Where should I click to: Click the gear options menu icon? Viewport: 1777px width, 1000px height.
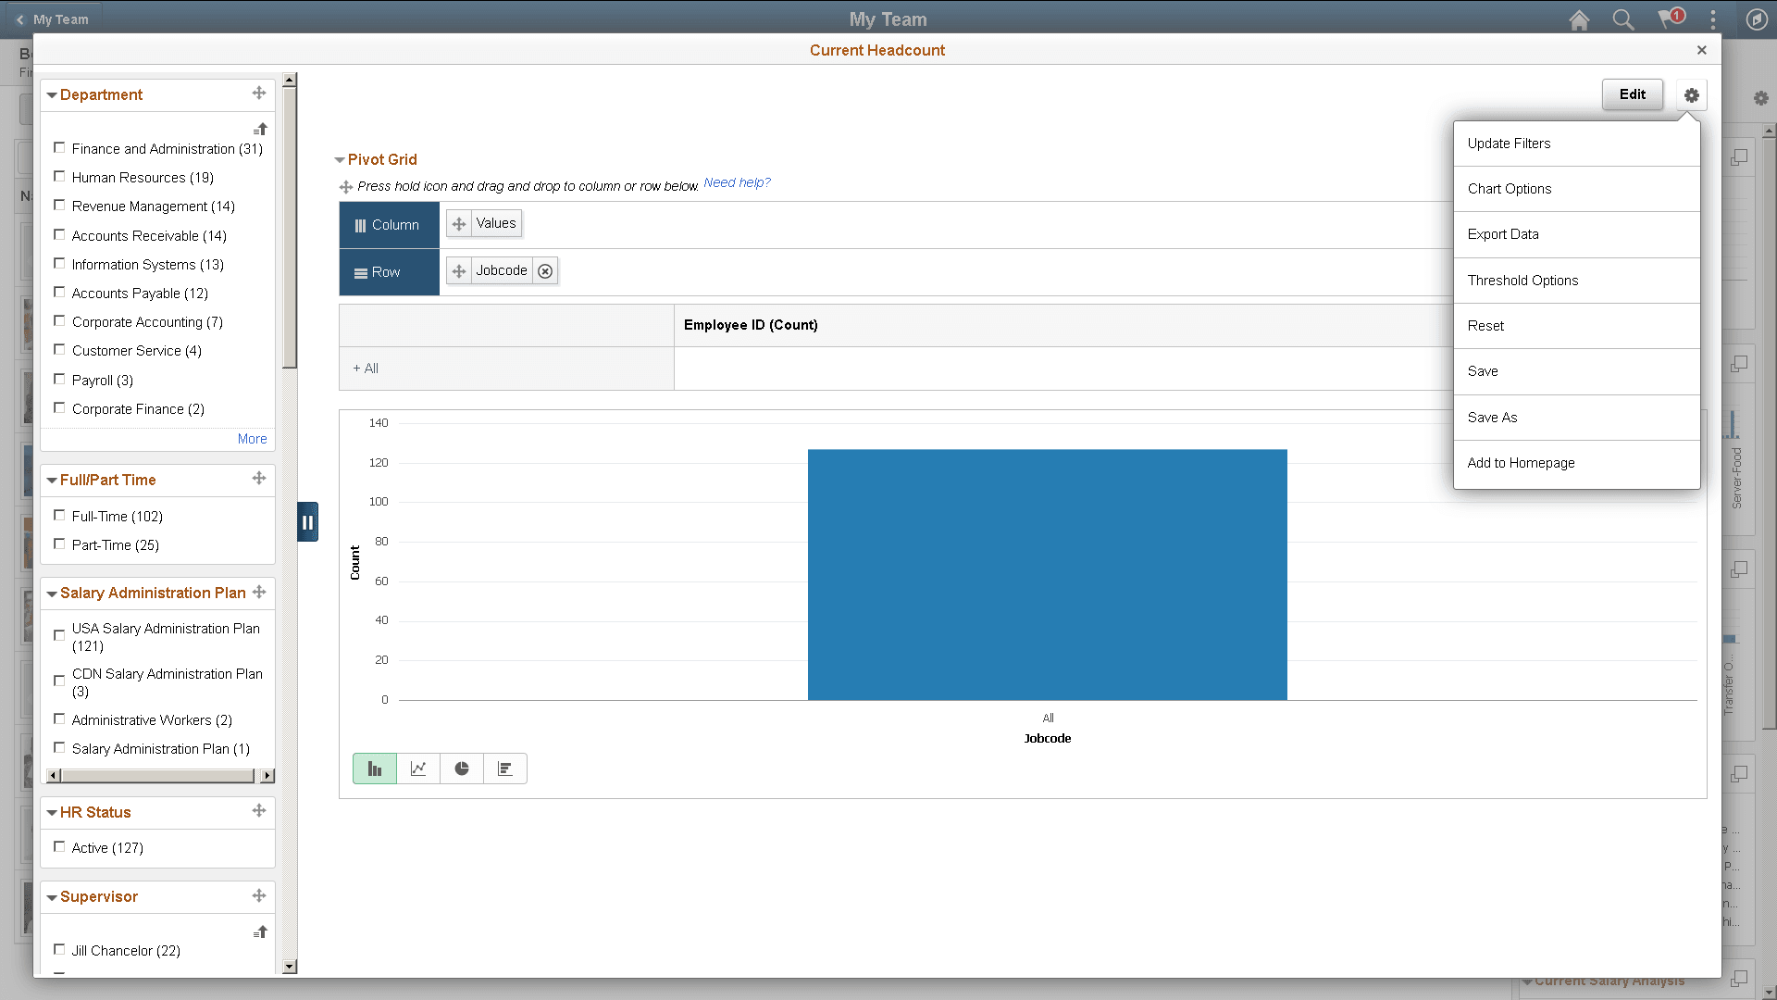[x=1691, y=95]
